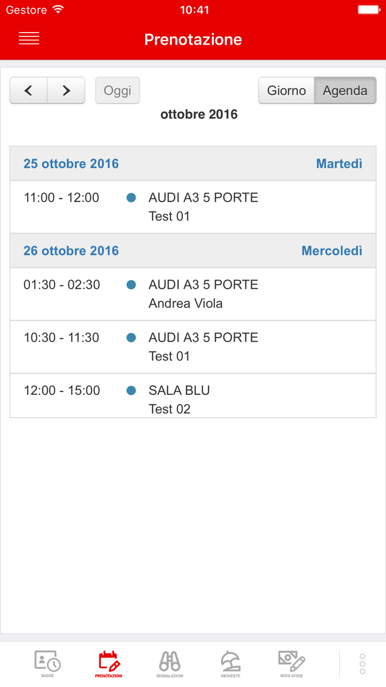386x687 pixels.
Task: Go to previous period with left arrow
Action: [29, 91]
